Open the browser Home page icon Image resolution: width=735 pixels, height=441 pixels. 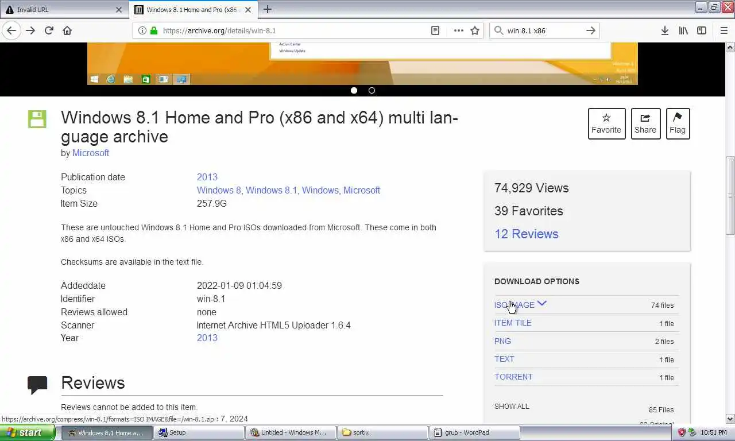[67, 30]
